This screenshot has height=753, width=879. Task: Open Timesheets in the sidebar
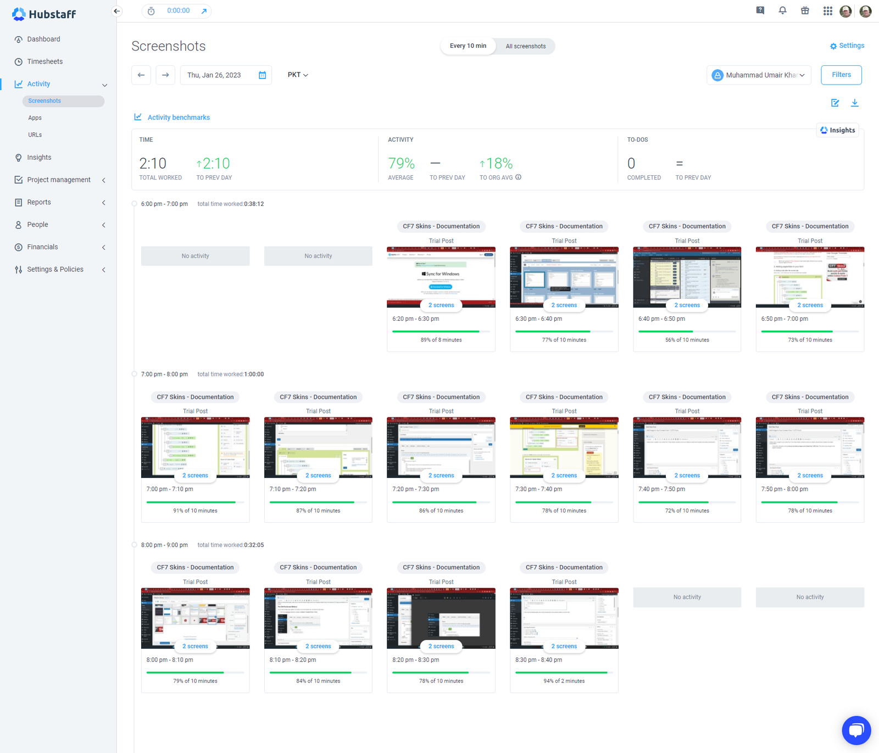[x=45, y=62]
